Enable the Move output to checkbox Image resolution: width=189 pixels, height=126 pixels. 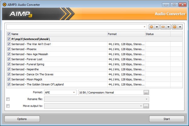pyautogui.click(x=8, y=106)
